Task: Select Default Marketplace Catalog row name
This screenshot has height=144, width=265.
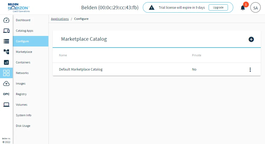Action: [81, 69]
